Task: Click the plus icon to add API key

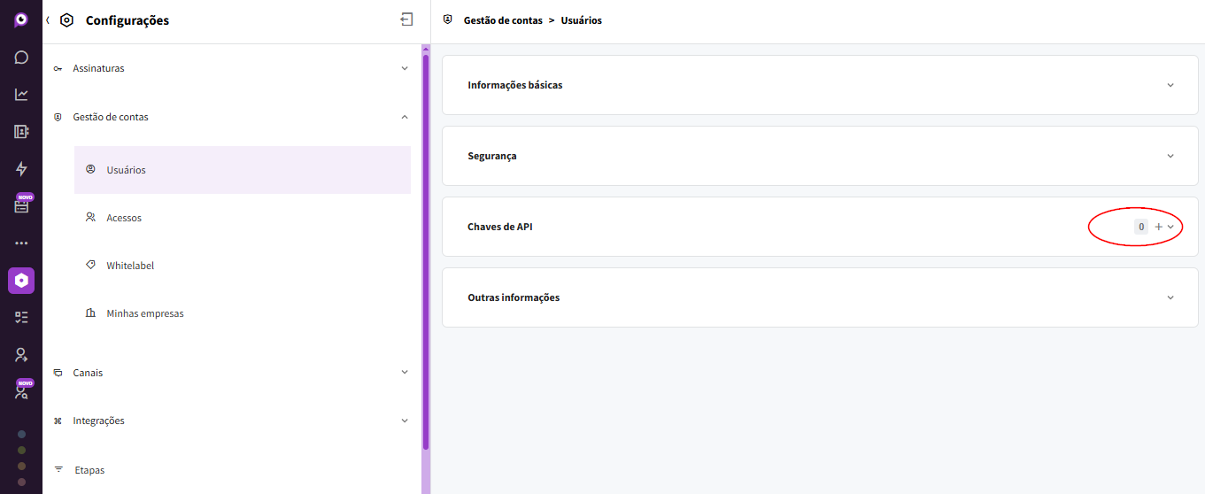Action: (1158, 227)
